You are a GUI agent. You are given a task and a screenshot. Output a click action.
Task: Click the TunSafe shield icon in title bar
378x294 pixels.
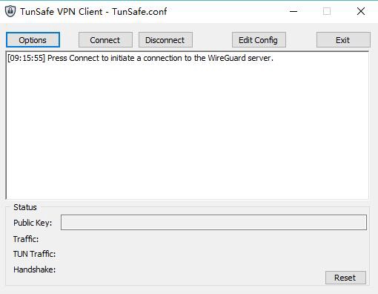[10, 11]
